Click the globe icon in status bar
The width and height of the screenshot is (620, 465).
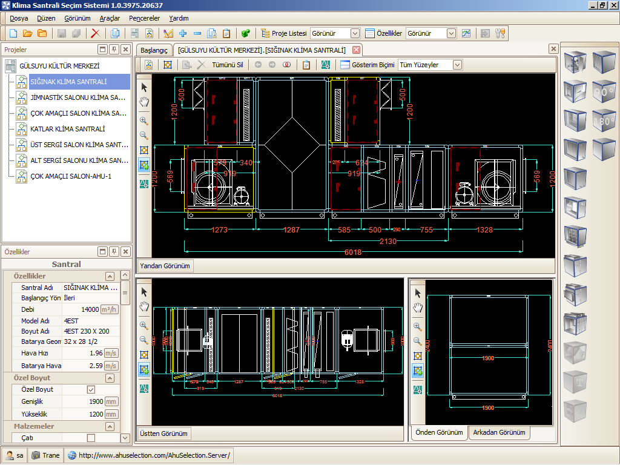[71, 455]
